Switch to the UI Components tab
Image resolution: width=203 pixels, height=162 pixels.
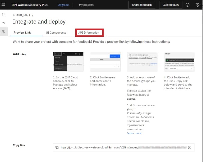pyautogui.click(x=56, y=33)
